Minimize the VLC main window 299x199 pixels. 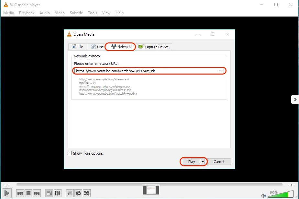pos(261,5)
